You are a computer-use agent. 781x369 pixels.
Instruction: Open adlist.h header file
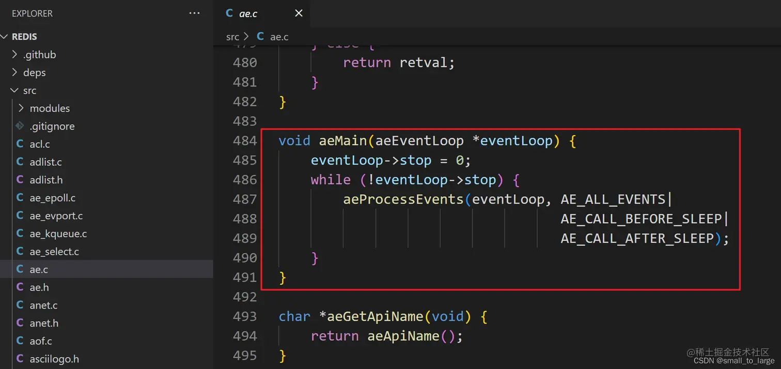pyautogui.click(x=106, y=180)
